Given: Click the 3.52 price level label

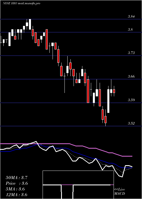Looking at the screenshot, I should pos(131,123).
